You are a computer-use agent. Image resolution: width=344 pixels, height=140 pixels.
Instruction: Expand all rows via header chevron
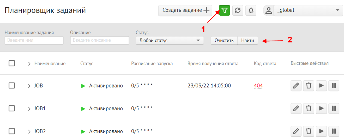tap(29, 63)
